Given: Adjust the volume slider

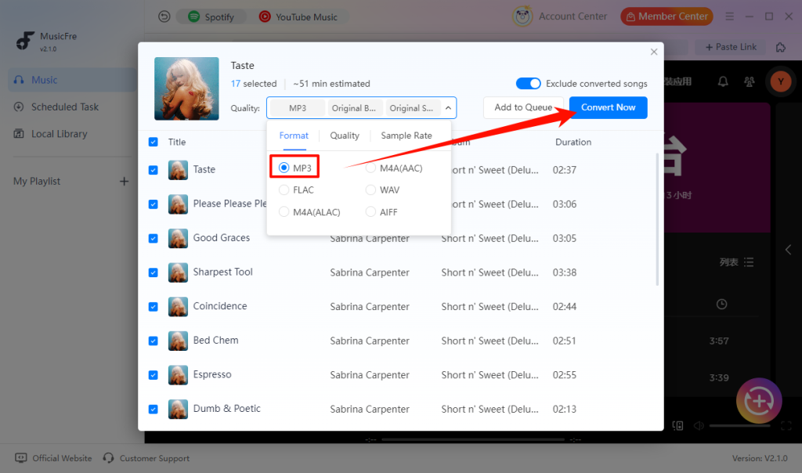Looking at the screenshot, I should tap(739, 425).
